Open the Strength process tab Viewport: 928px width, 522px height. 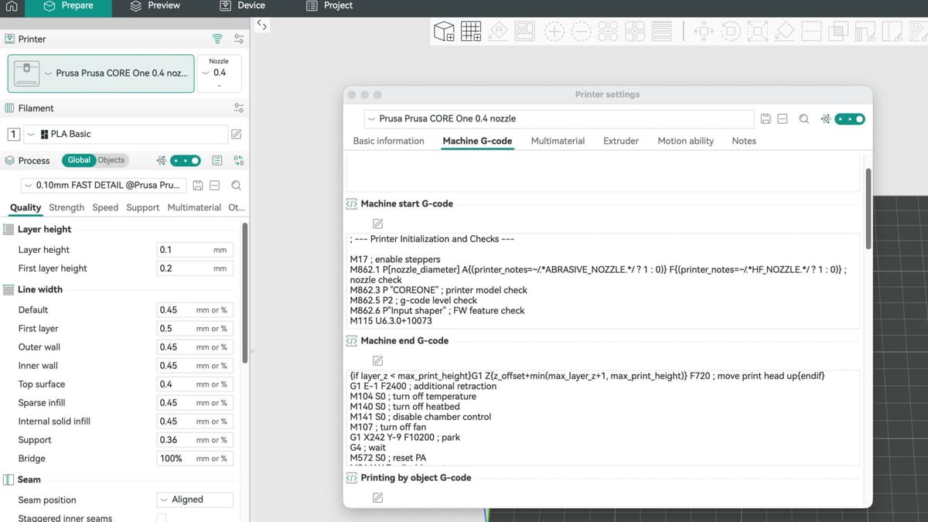(x=67, y=207)
